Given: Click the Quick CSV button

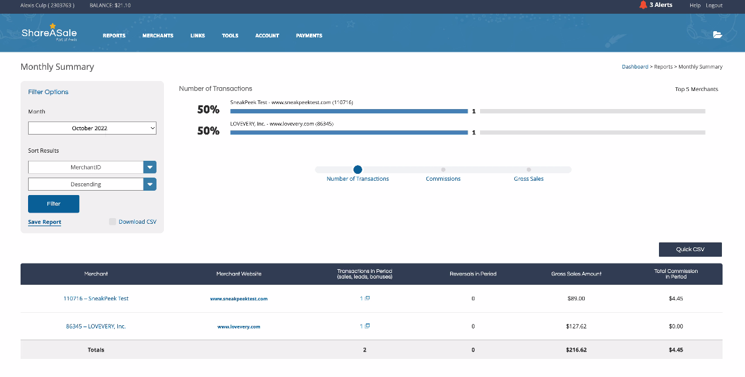Looking at the screenshot, I should coord(690,249).
